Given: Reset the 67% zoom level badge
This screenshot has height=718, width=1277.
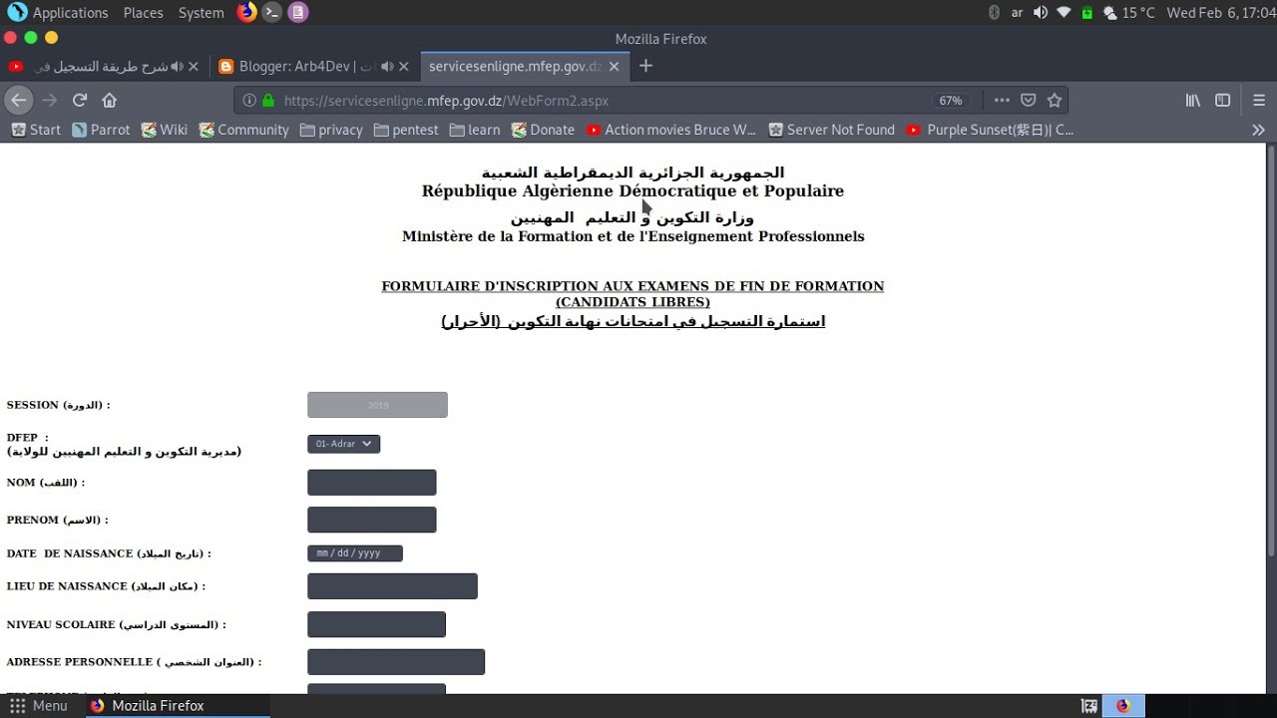Looking at the screenshot, I should tap(951, 101).
